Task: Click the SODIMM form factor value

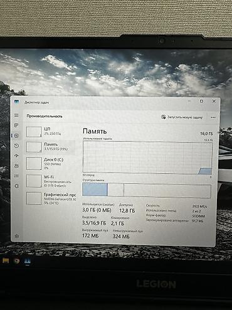Action: click(x=199, y=216)
